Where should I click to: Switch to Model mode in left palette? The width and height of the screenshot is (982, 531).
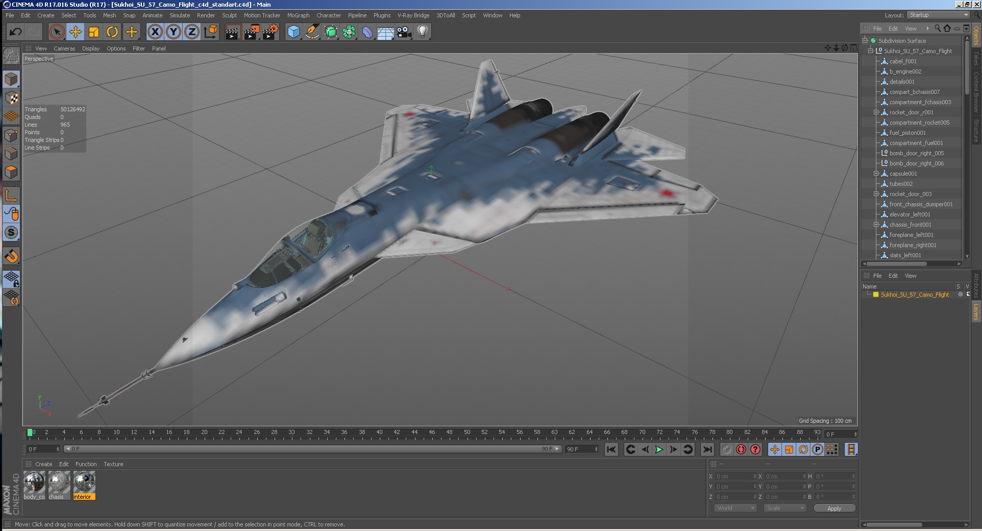[11, 79]
